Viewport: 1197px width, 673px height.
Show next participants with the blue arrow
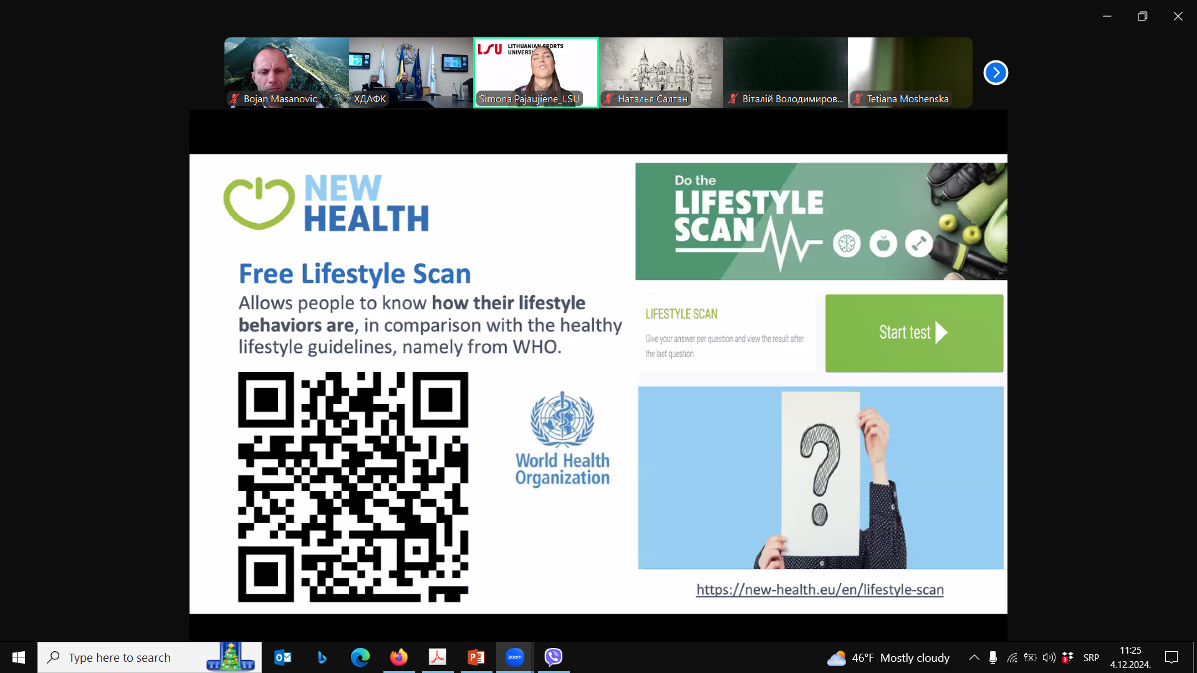coord(996,73)
